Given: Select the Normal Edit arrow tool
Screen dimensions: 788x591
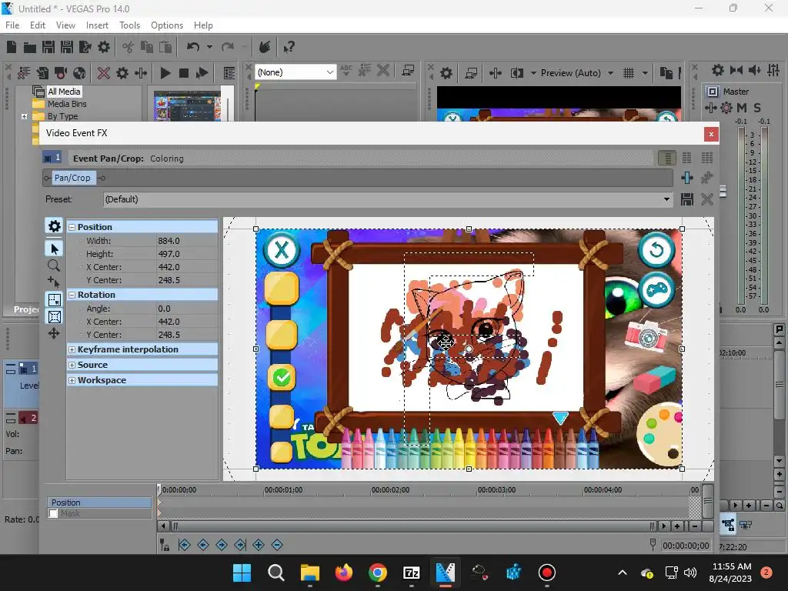Looking at the screenshot, I should [55, 249].
